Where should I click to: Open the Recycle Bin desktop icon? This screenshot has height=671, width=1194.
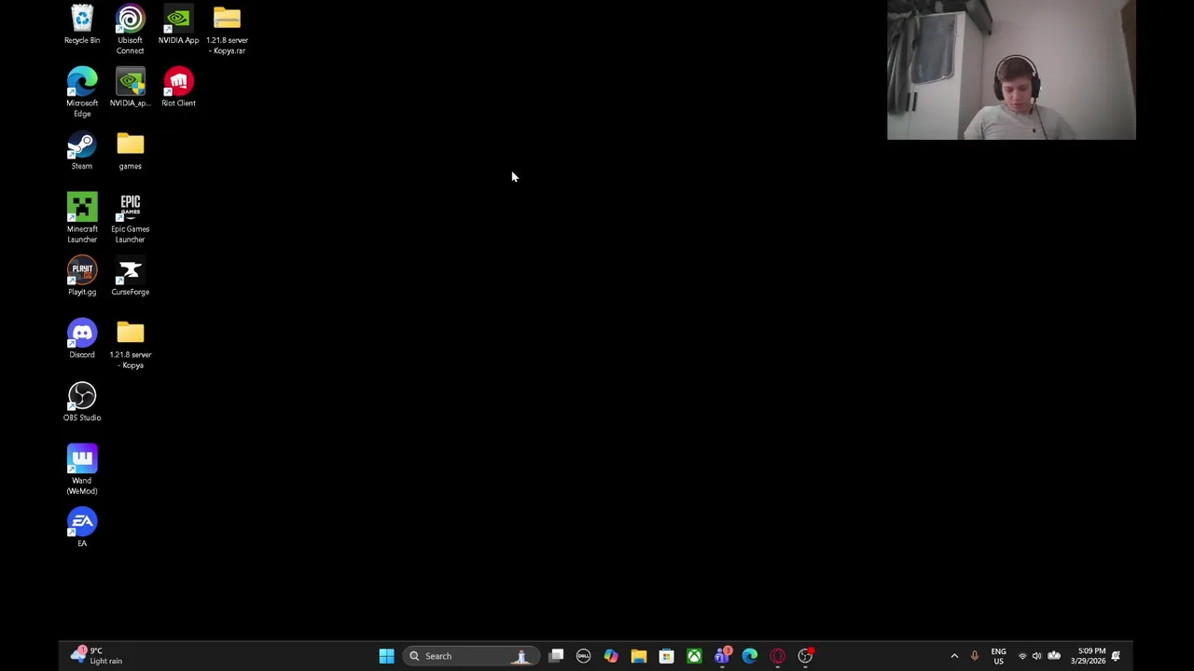coord(82,25)
